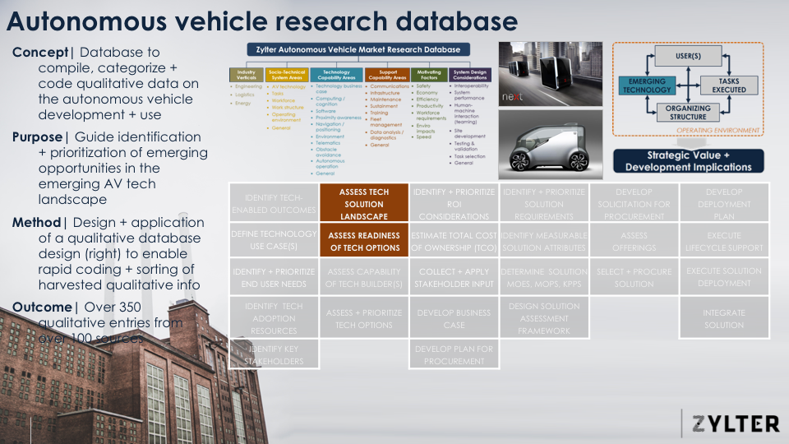Viewport: 789px width, 444px height.
Task: Click the USER(S) diagram box
Action: (688, 56)
